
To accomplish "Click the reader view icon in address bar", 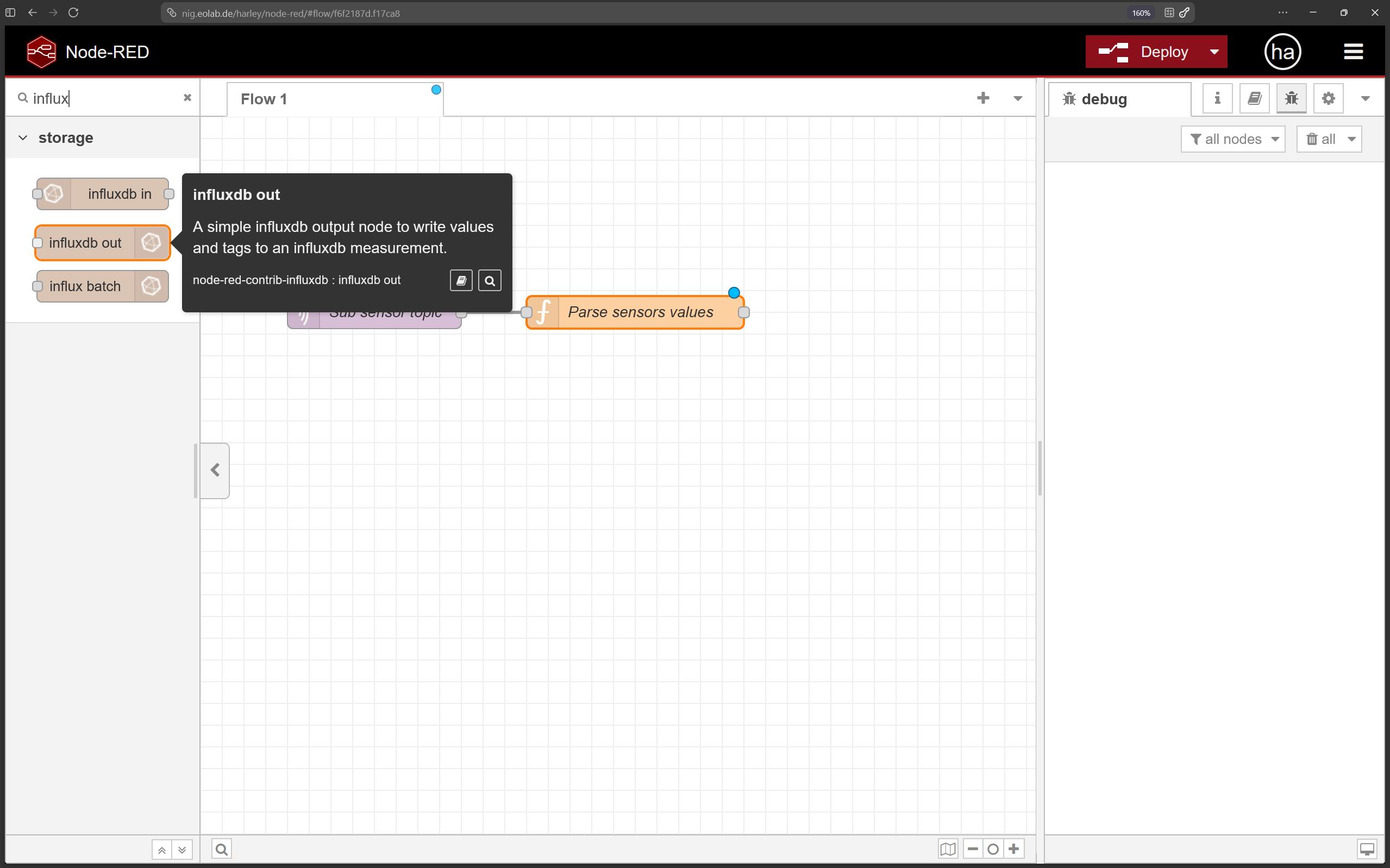I will [x=1169, y=12].
